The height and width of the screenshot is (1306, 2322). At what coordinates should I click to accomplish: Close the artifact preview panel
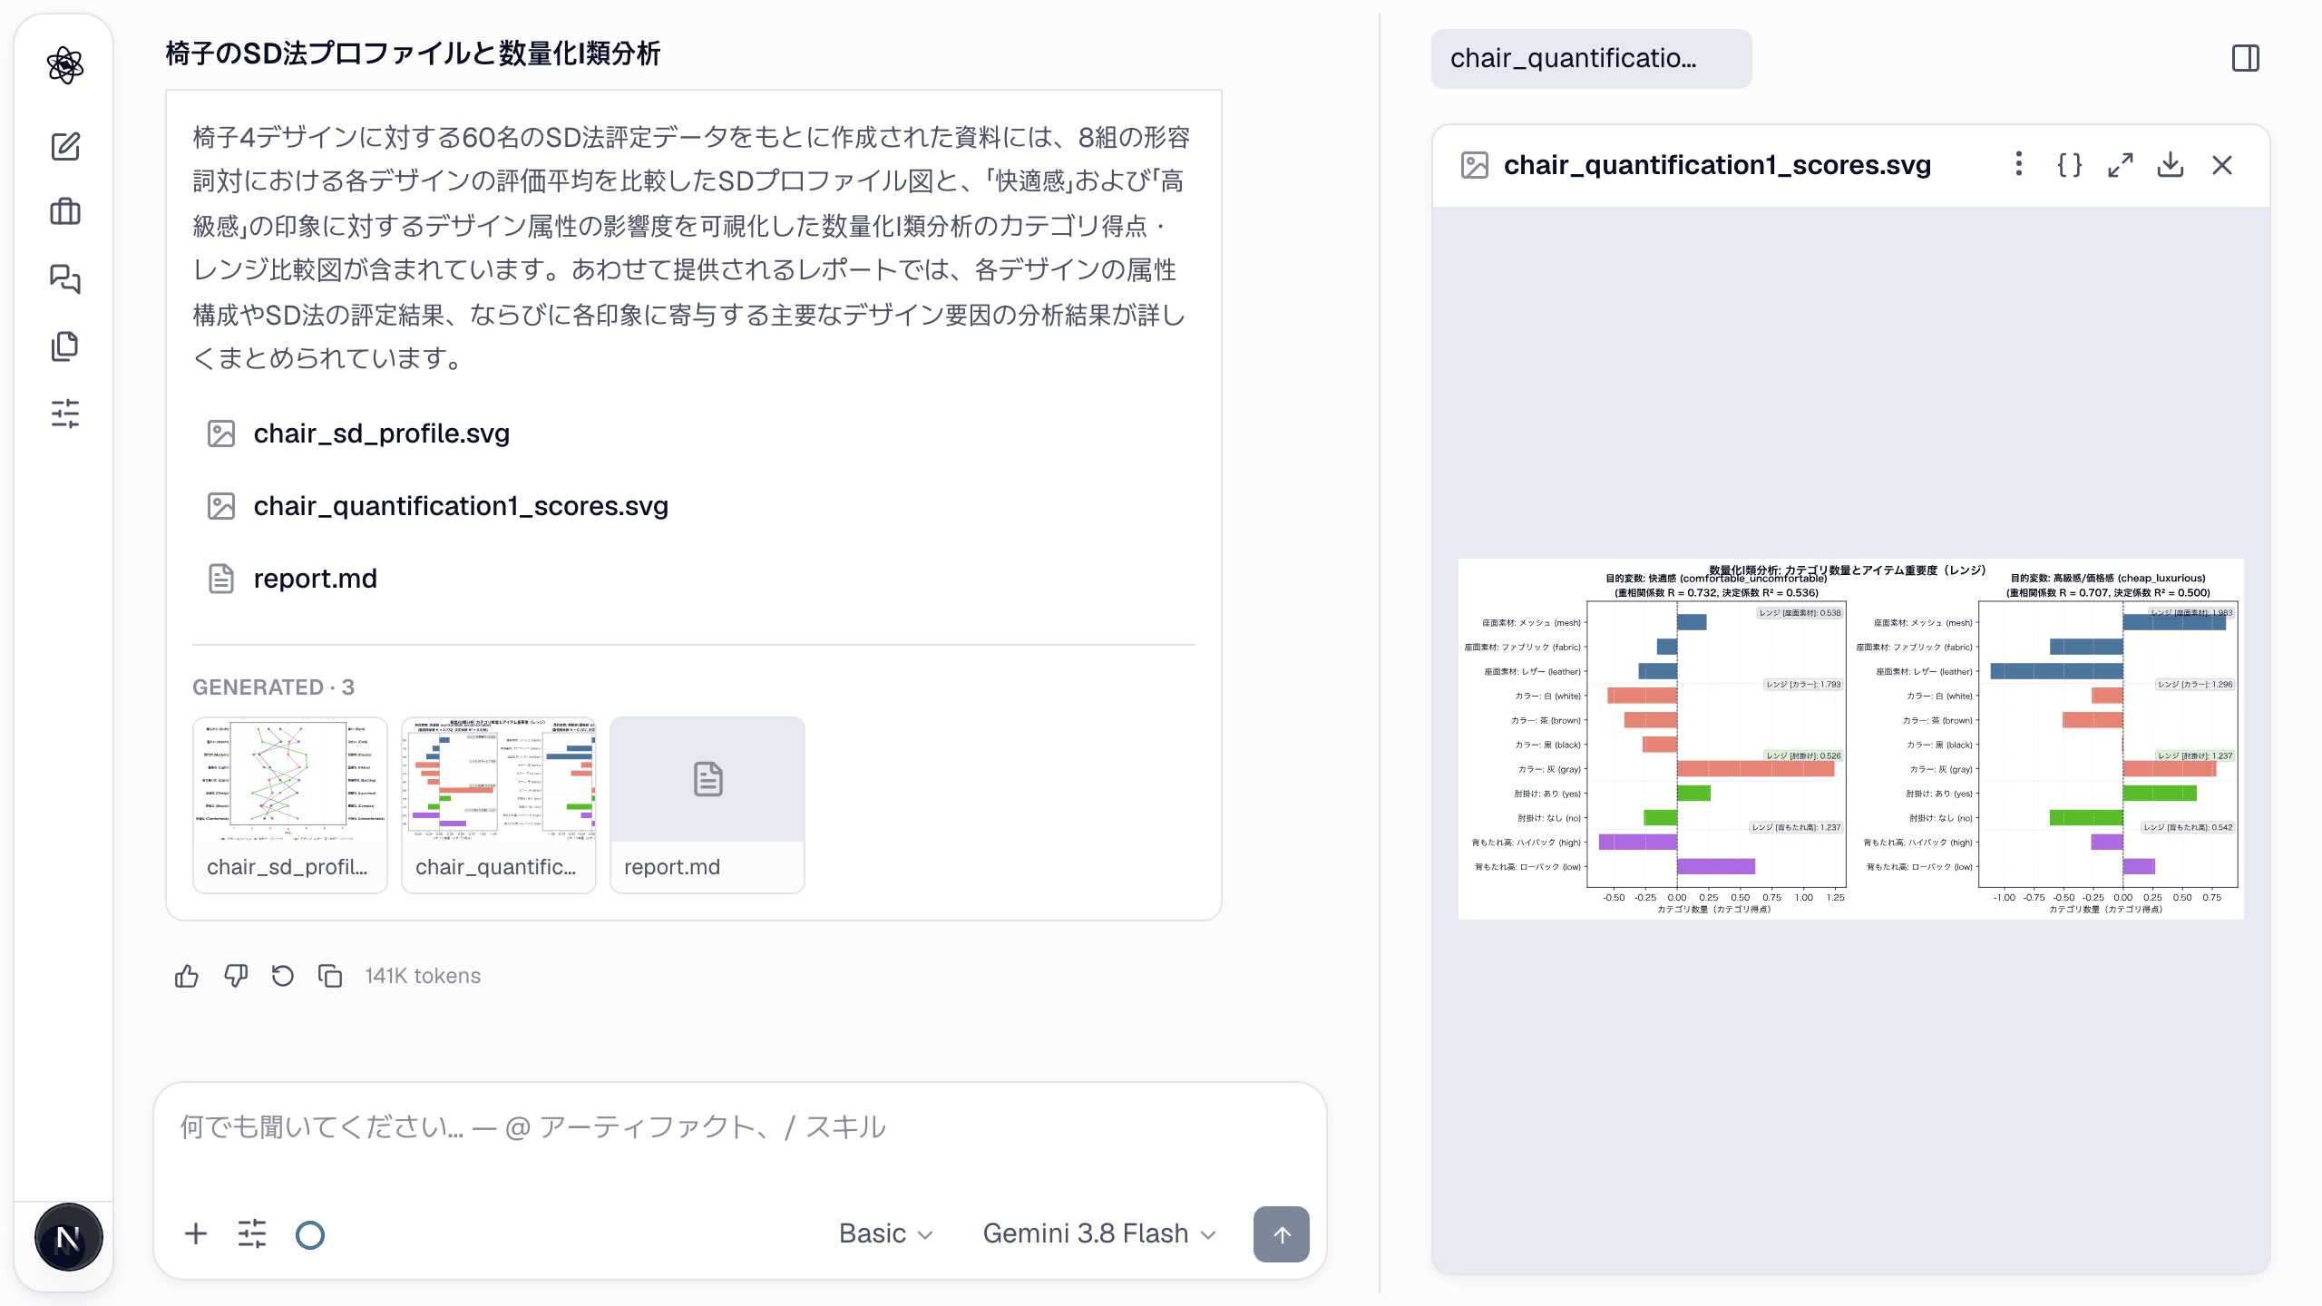tap(2222, 165)
